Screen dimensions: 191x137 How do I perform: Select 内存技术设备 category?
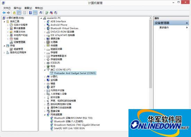pyautogui.click(x=57, y=90)
